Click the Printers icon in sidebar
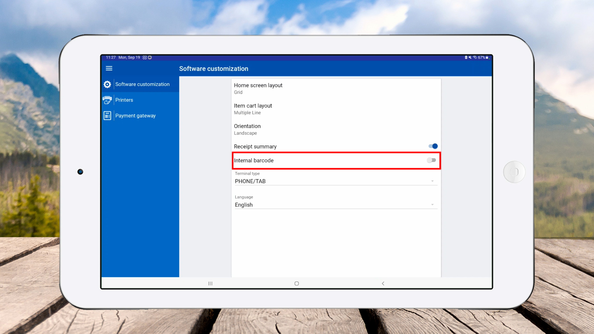This screenshot has width=594, height=334. coord(107,100)
